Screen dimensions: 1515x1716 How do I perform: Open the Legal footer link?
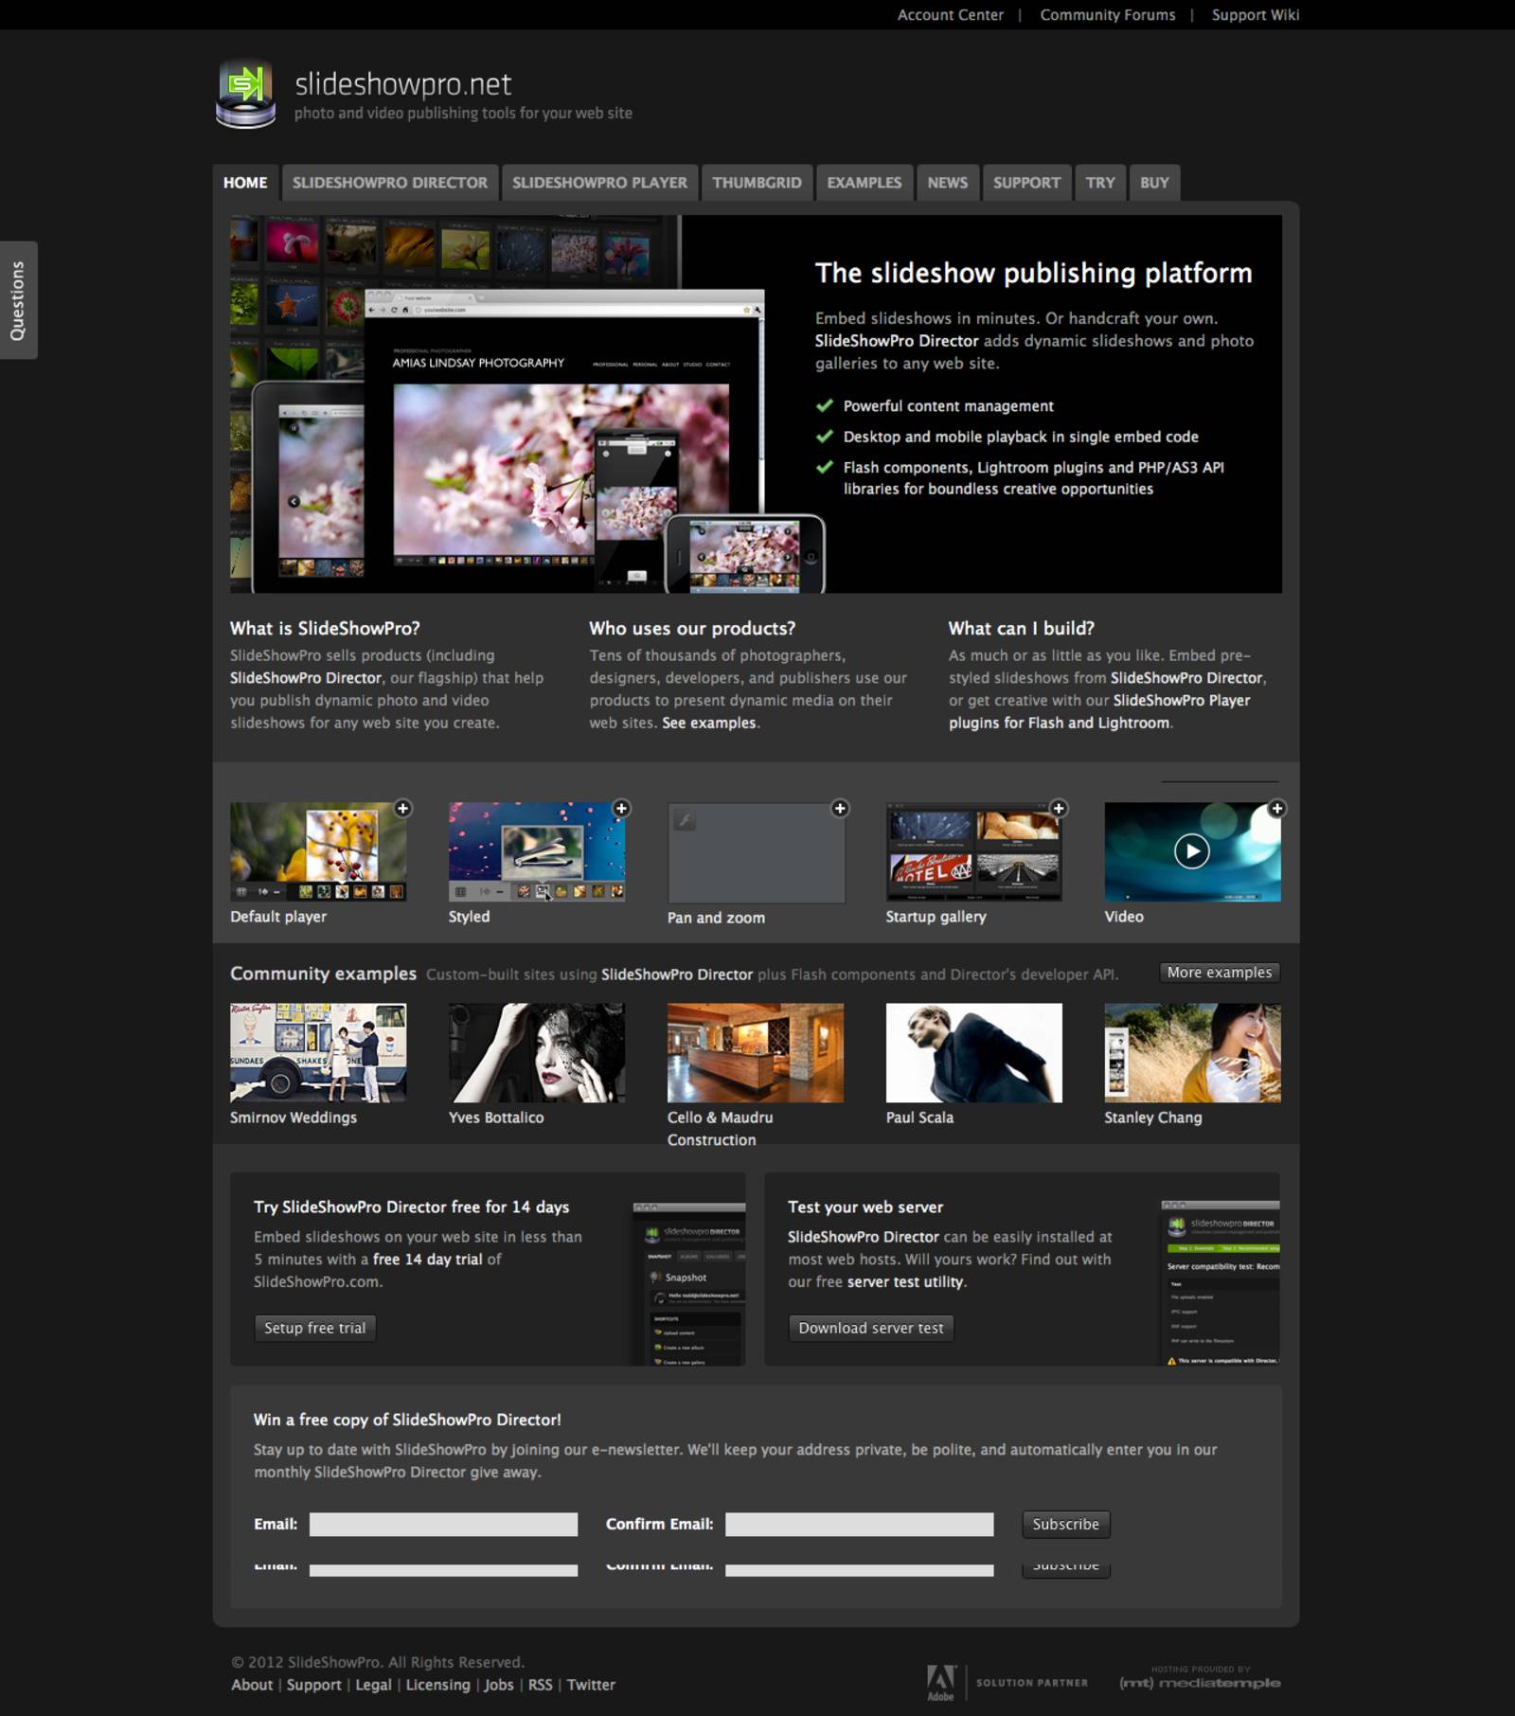[374, 1685]
